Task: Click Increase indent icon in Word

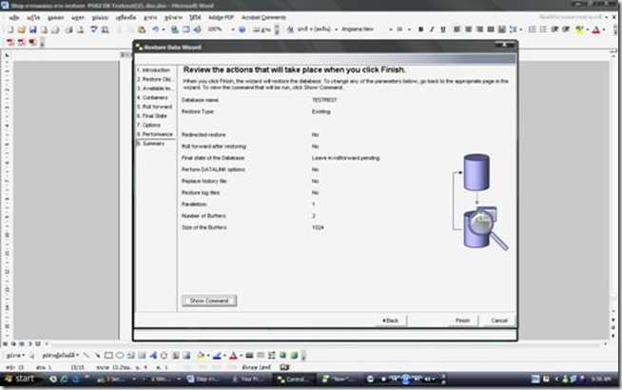Action: [566, 29]
